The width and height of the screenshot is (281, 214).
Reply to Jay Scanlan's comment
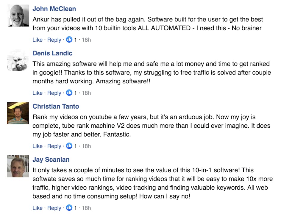coord(54,208)
